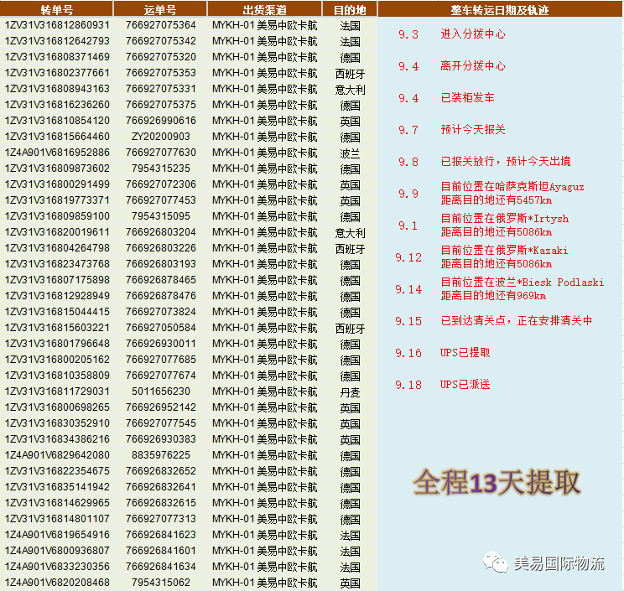Click tracking entry 已报关放行，预计今天出境

pos(506,161)
